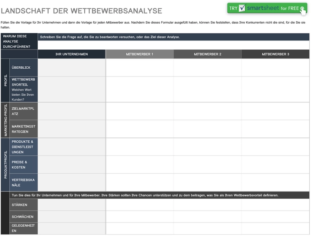Click the Produkte & Dienstleistungen cell under Mitbewerber 1
This screenshot has width=311, height=236.
pyautogui.click(x=140, y=147)
